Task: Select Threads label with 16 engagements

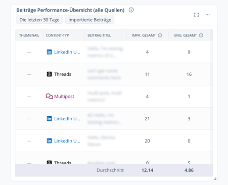Action: pyautogui.click(x=63, y=74)
